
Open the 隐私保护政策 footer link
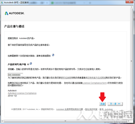tap(91, 109)
